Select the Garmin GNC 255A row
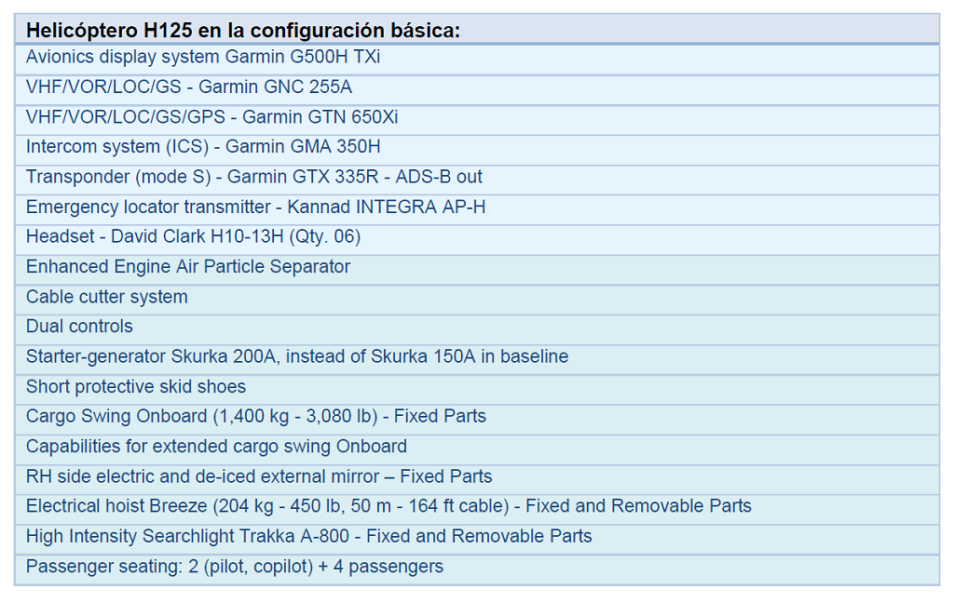The width and height of the screenshot is (954, 602). click(477, 90)
